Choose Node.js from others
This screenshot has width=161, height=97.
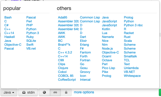[x=107, y=49]
